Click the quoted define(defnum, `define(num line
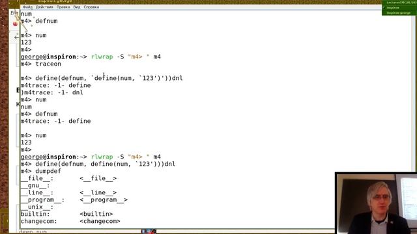Screen dimensions: 417x234 pyautogui.click(x=102, y=78)
